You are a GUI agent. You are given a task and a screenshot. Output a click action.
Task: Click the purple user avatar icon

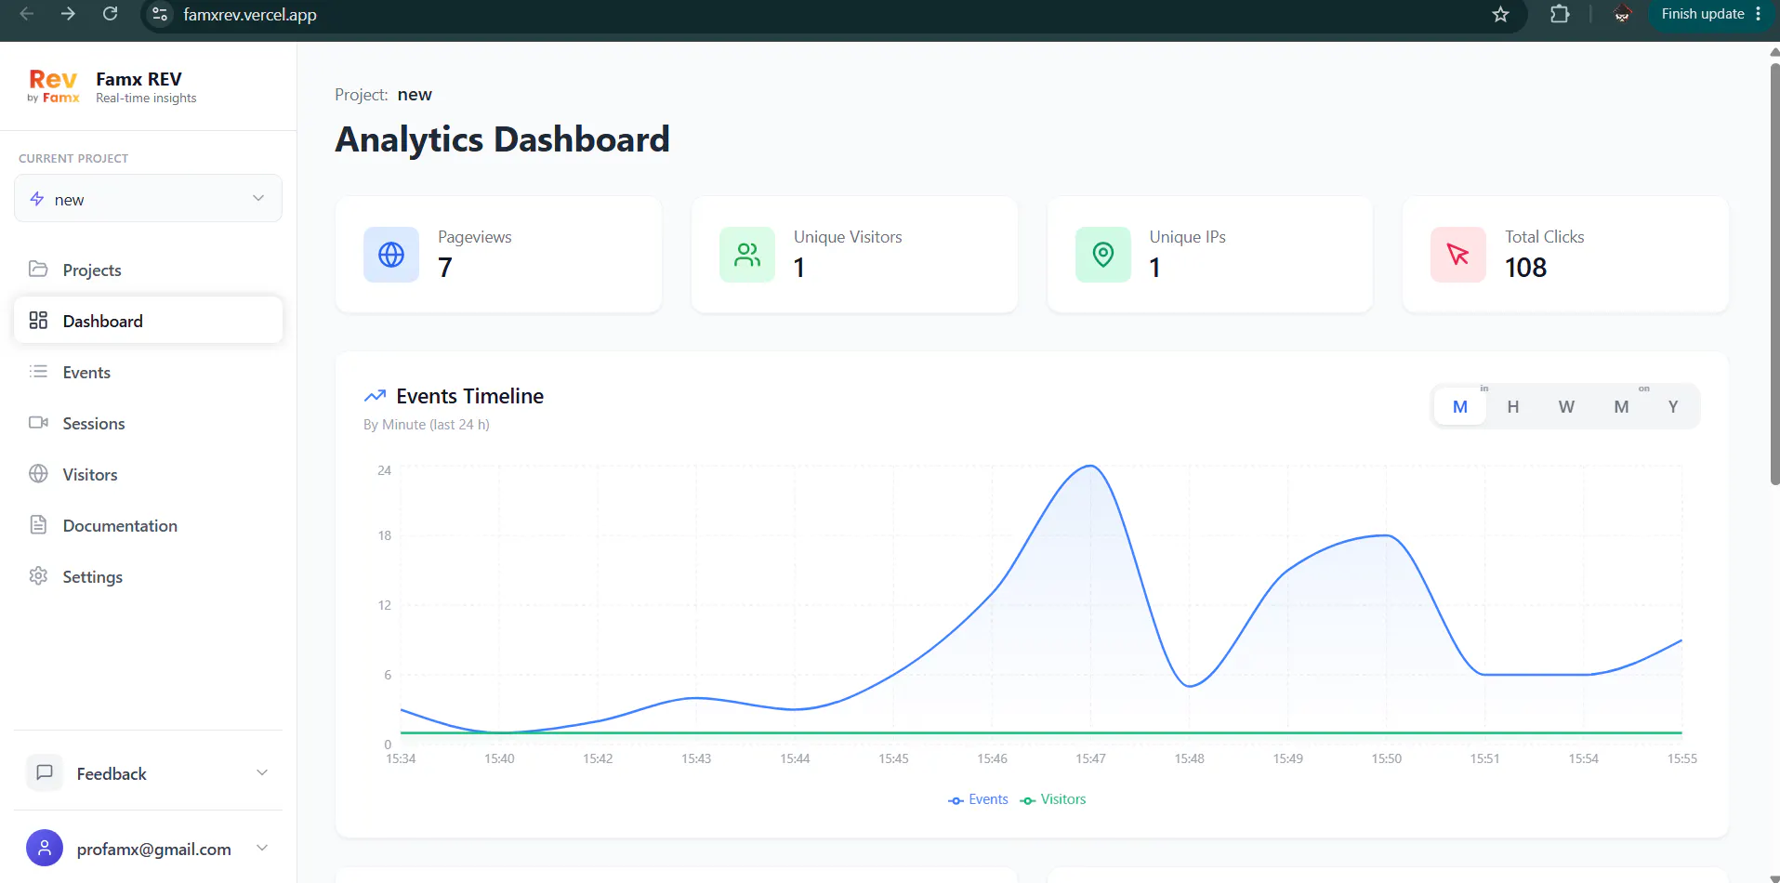click(45, 848)
